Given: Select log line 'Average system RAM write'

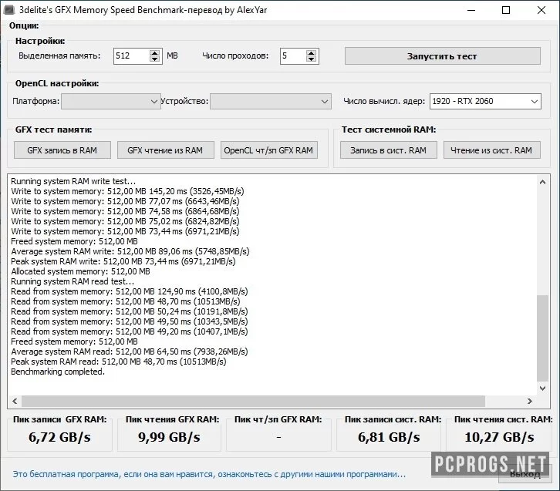Looking at the screenshot, I should (130, 251).
